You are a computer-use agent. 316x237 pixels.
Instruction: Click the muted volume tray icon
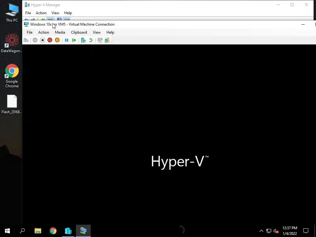point(276,231)
